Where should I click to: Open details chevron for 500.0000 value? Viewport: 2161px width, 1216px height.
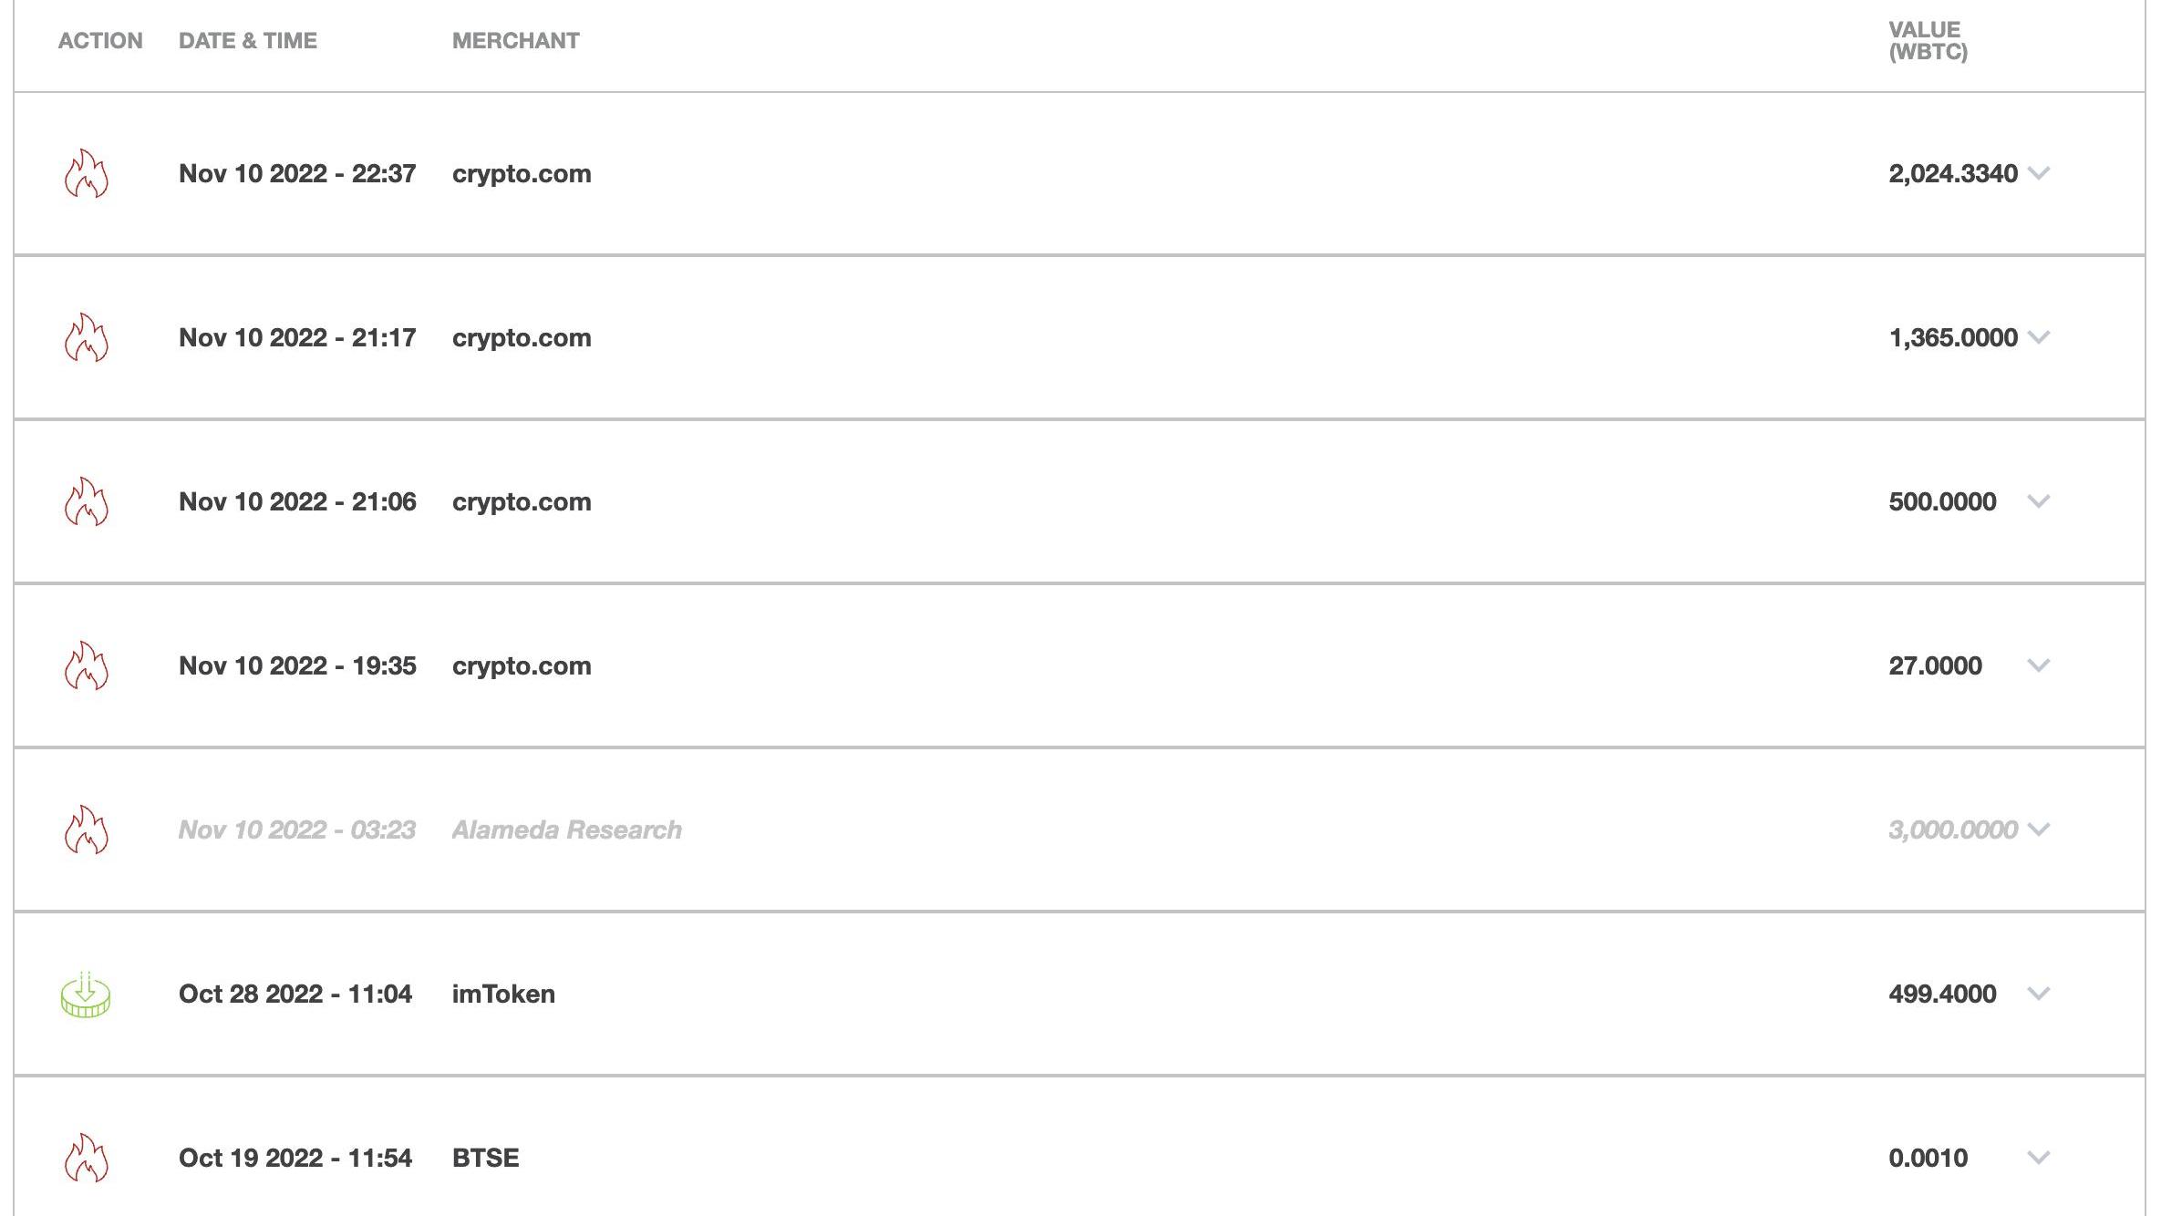pyautogui.click(x=2039, y=501)
